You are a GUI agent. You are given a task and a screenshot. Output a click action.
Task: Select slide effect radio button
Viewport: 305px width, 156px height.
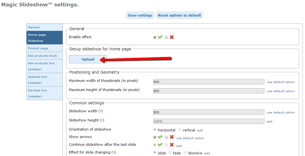(155, 152)
